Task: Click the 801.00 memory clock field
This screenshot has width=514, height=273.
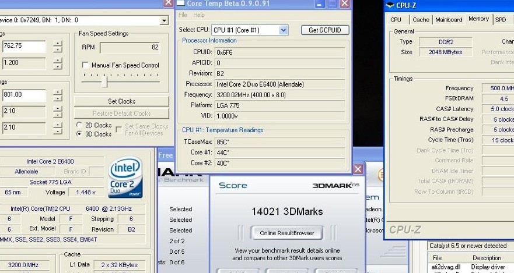Action: tap(24, 95)
